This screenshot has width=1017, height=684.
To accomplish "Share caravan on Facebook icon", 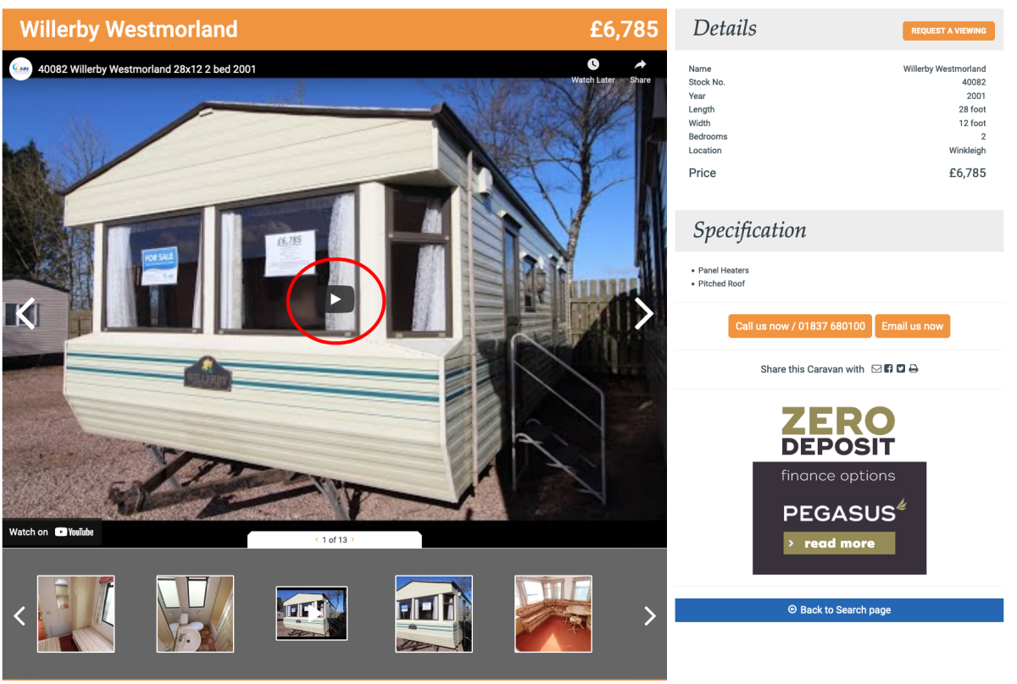I will coord(888,369).
